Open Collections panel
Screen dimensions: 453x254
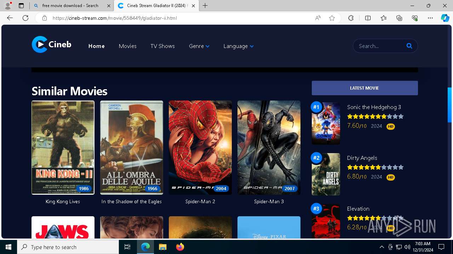pyautogui.click(x=399, y=18)
